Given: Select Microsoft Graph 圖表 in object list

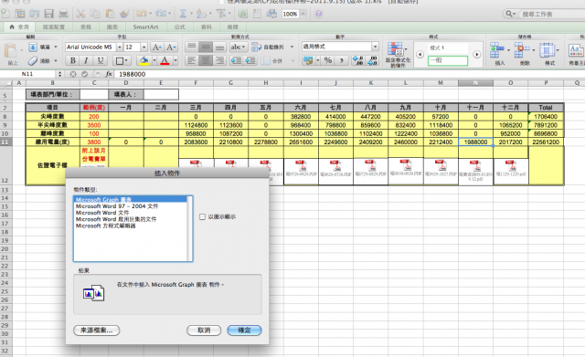Looking at the screenshot, I should pos(131,199).
